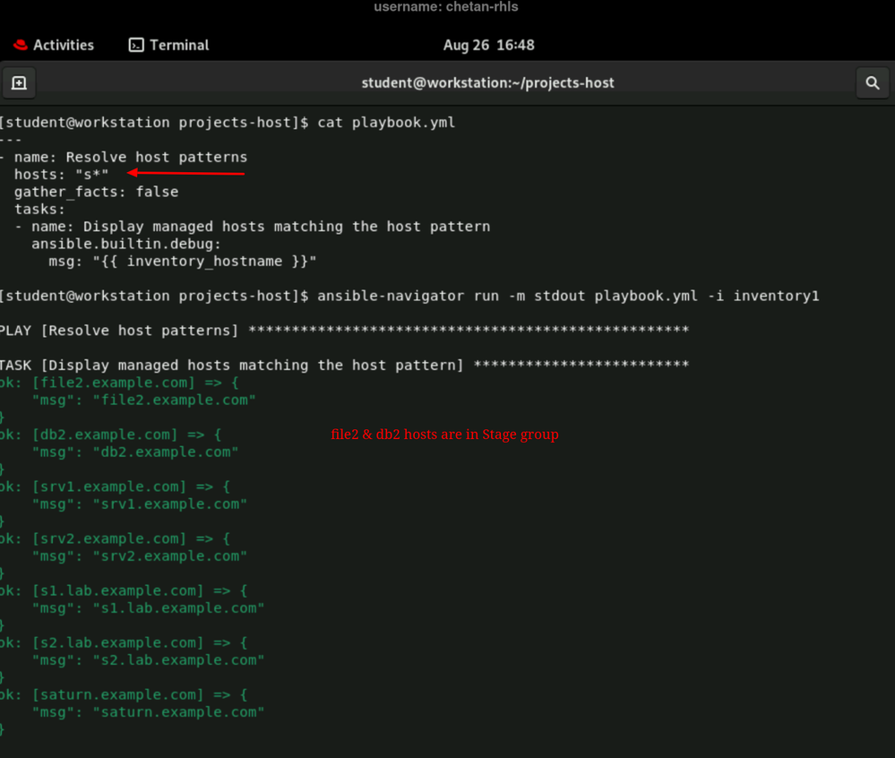Image resolution: width=895 pixels, height=758 pixels.
Task: Click the Terminal app icon in top bar
Action: coord(136,45)
